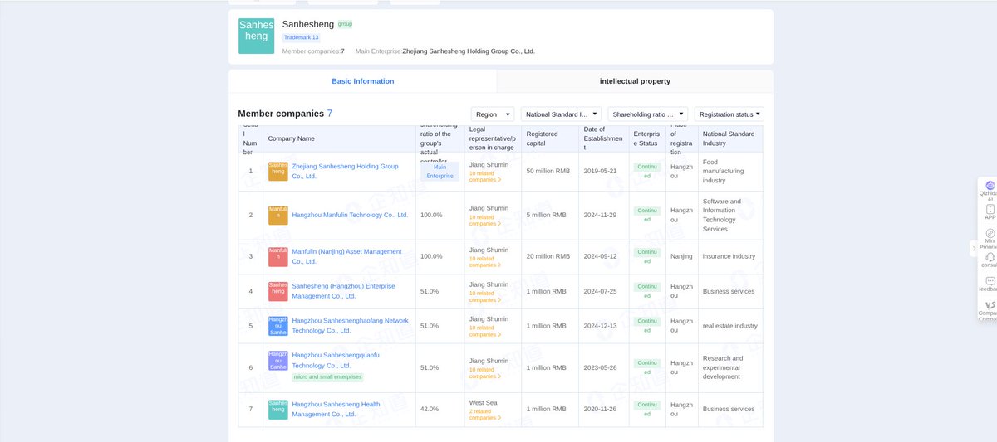
Task: Open Hangzhou Manfulin Technology Co., Ltd. link
Action: [x=350, y=215]
